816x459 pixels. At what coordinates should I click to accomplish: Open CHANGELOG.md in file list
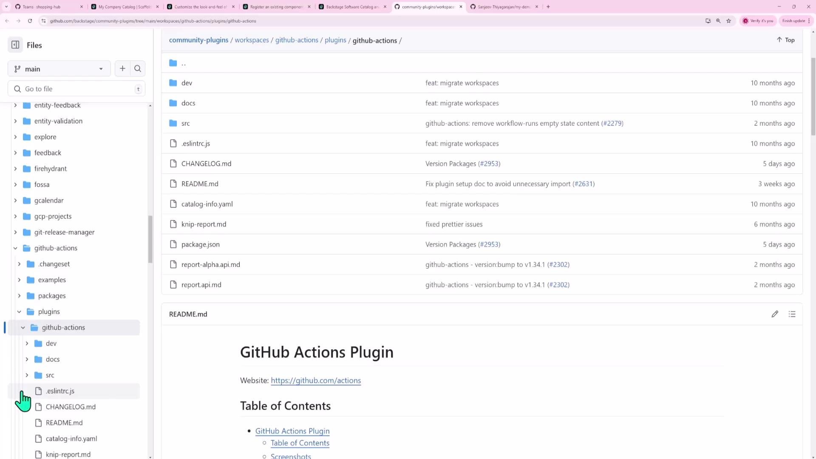[206, 164]
